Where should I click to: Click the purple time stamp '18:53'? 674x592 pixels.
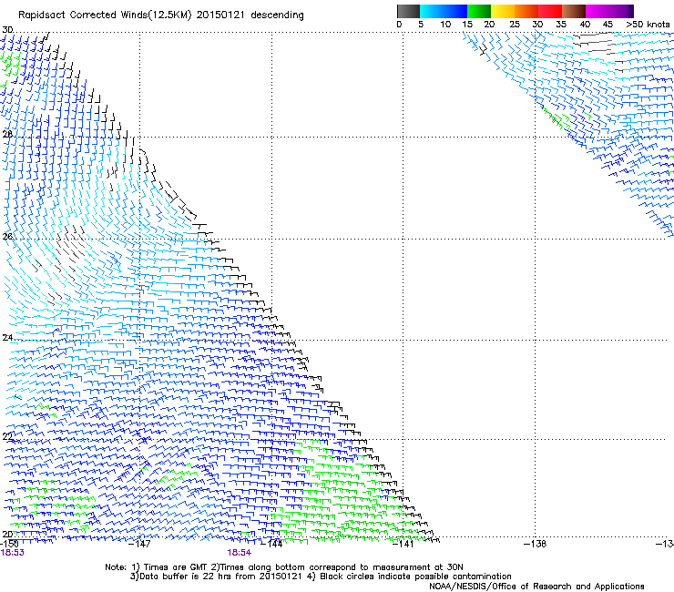[13, 553]
